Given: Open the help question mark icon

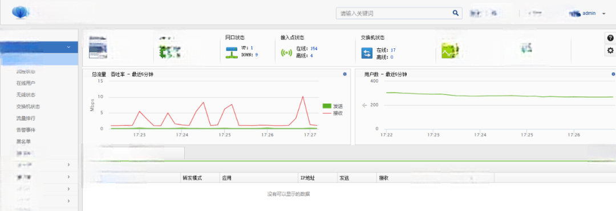Looking at the screenshot, I should (610, 38).
